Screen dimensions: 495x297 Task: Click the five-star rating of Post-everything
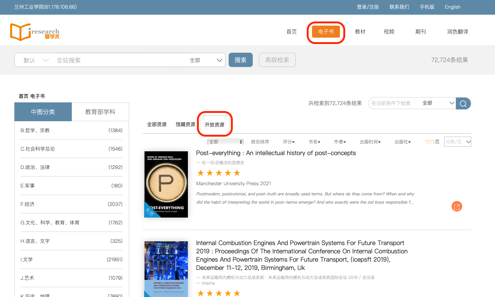coord(219,173)
